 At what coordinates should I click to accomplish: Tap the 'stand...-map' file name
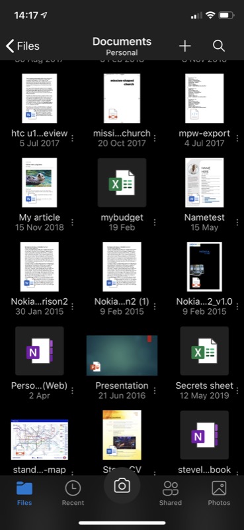point(40,470)
